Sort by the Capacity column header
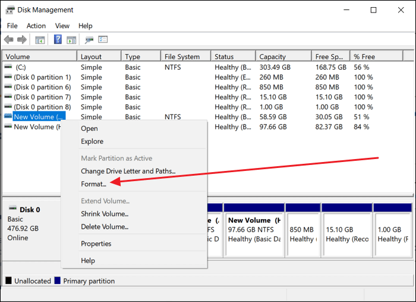 (x=284, y=57)
